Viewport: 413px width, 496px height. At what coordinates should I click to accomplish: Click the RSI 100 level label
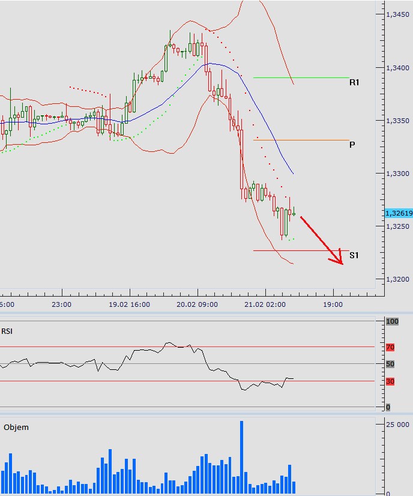click(392, 321)
